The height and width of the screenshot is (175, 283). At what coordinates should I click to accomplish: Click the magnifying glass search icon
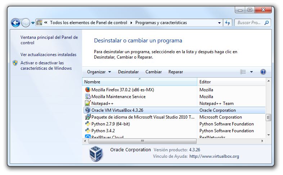point(266,23)
